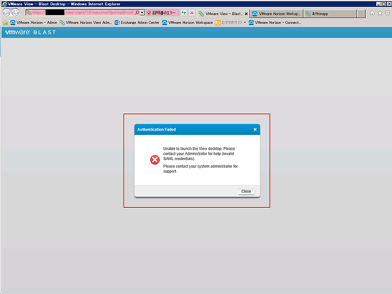Image resolution: width=392 pixels, height=294 pixels.
Task: Click the certificate error badge
Action: click(x=162, y=13)
